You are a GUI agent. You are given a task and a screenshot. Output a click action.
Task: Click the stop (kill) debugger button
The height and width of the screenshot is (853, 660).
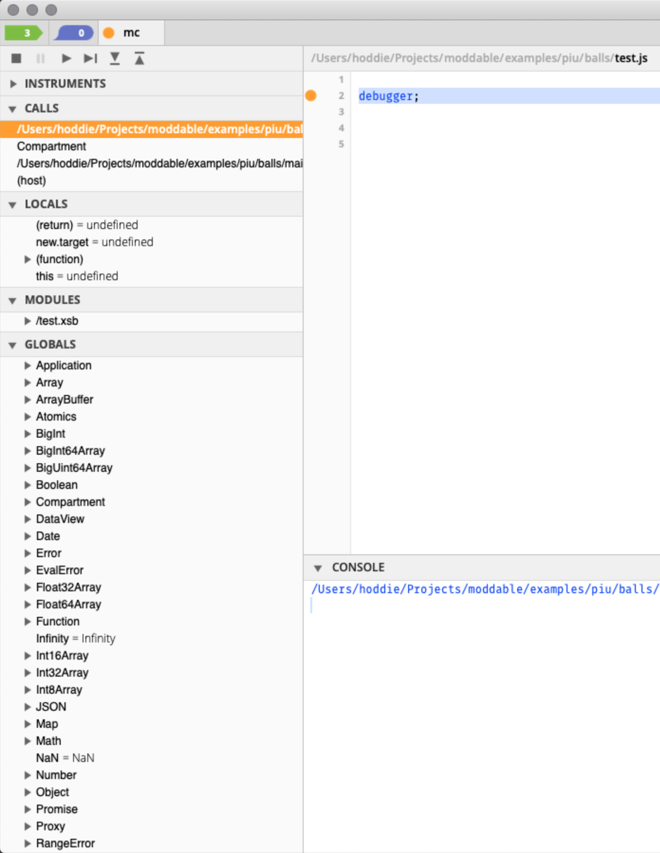[16, 58]
